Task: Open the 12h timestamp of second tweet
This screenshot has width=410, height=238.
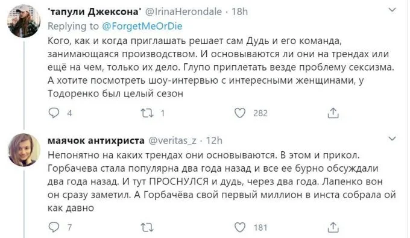Action: 214,140
